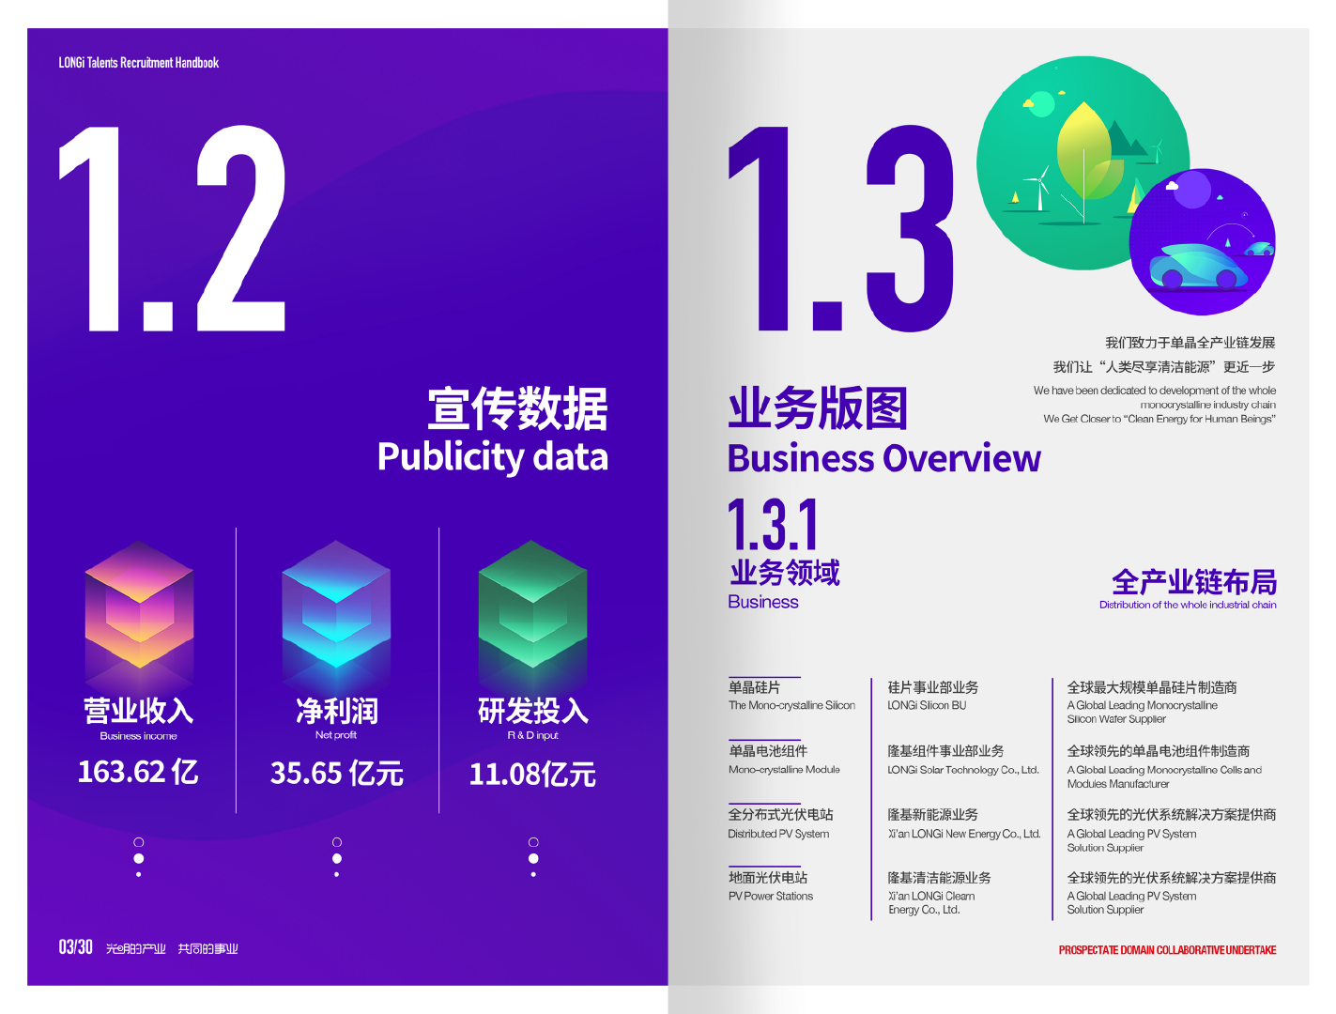Click the 全产业链布局 title
Screen dimensions: 1336x1014
coord(1193,583)
